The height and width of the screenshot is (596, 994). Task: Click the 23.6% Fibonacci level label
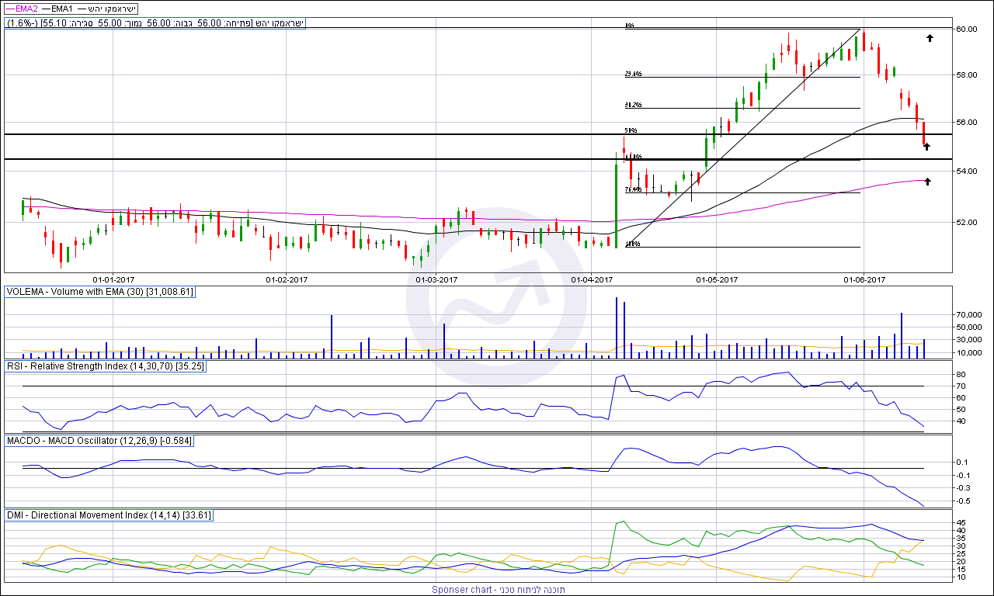pyautogui.click(x=632, y=74)
